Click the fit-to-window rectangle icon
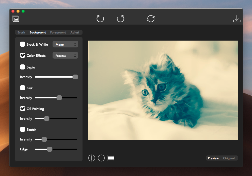 coord(111,158)
